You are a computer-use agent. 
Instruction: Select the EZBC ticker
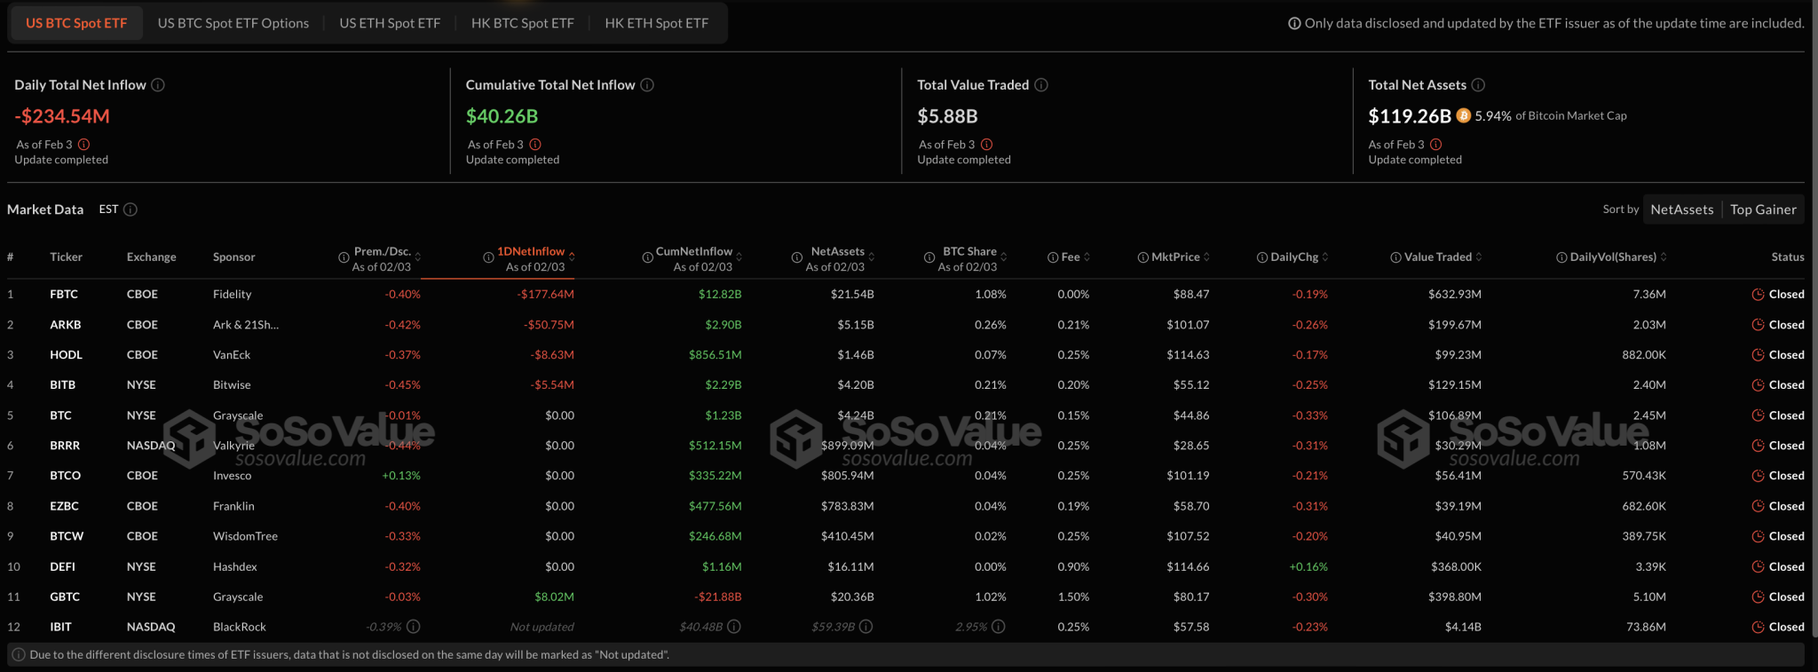[65, 506]
